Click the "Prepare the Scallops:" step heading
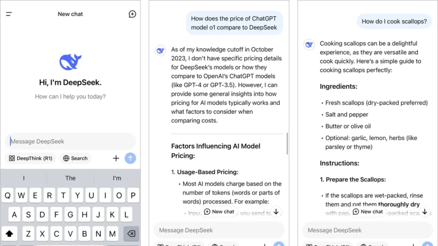This screenshot has width=438, height=246. pyautogui.click(x=353, y=179)
